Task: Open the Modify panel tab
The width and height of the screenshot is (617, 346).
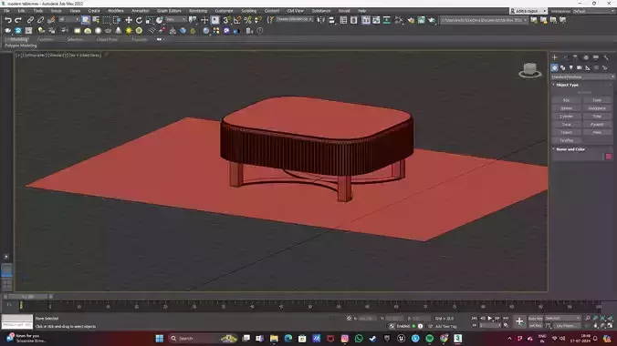Action: [x=565, y=57]
